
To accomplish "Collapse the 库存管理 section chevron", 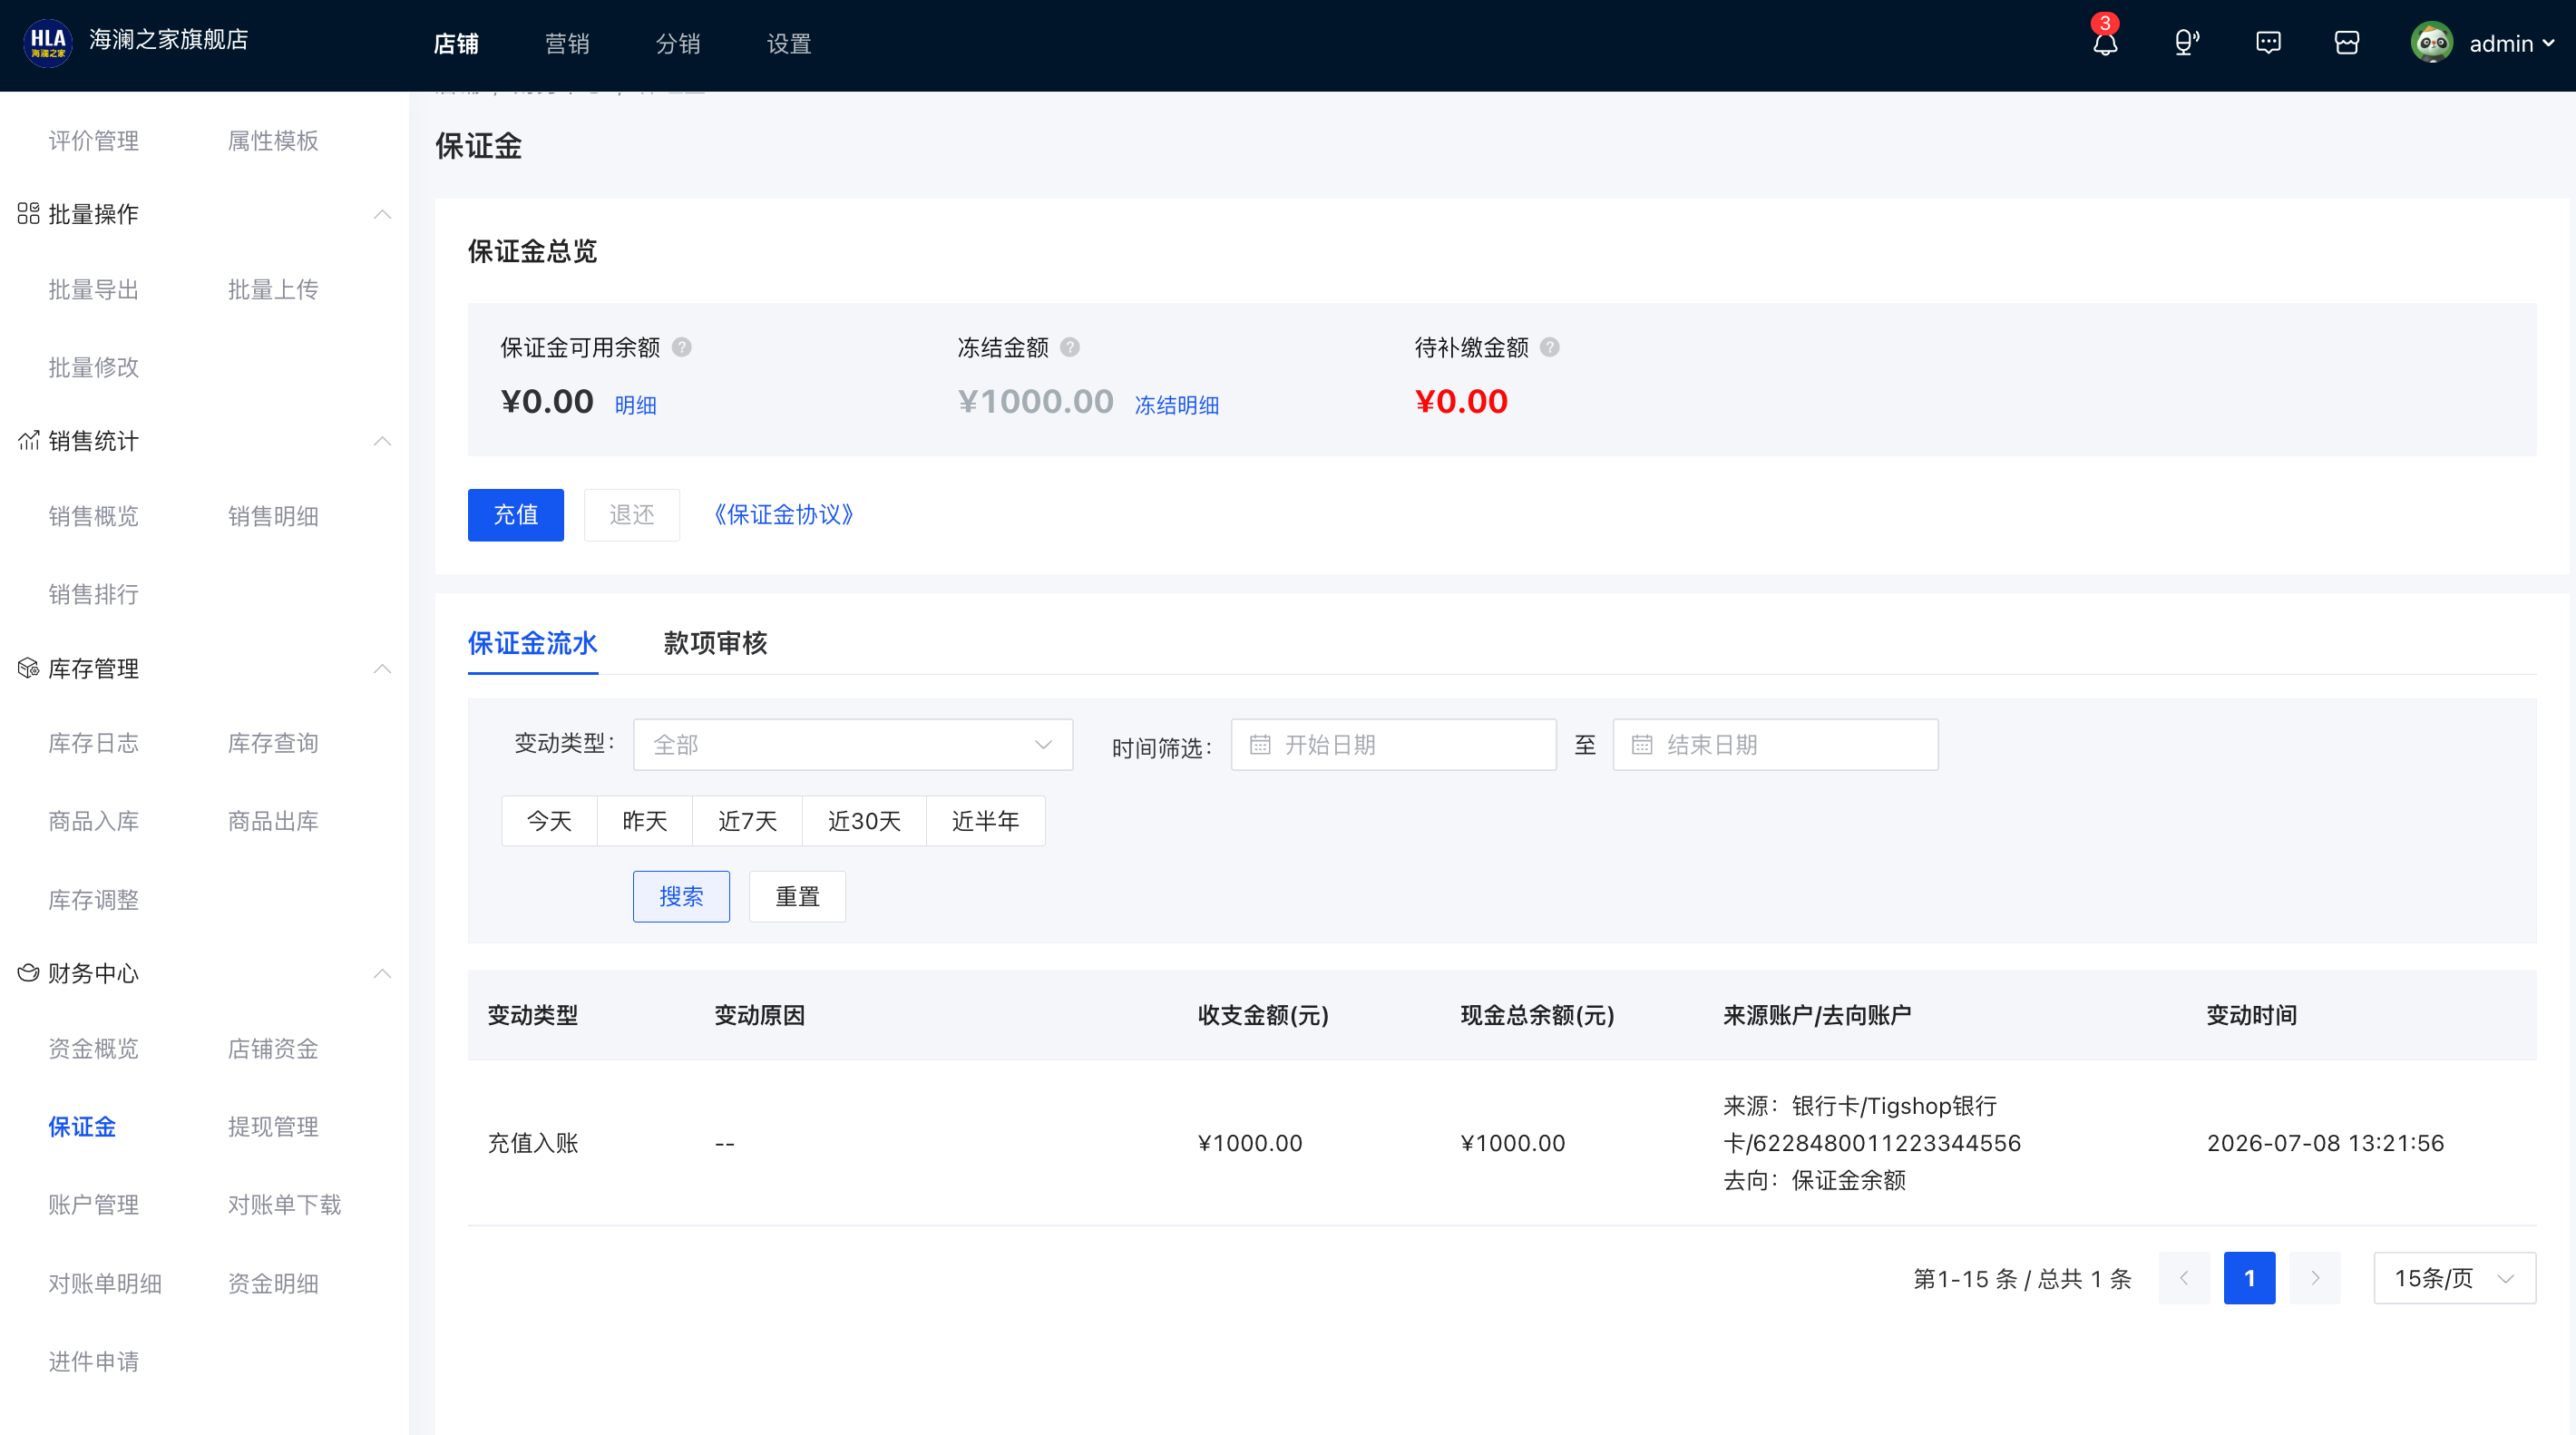I will (382, 669).
